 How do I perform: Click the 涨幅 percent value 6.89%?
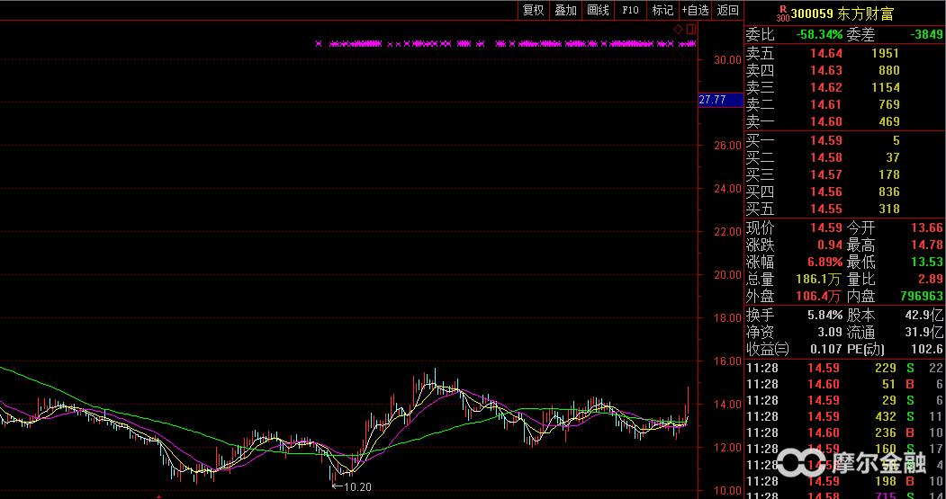pyautogui.click(x=824, y=263)
